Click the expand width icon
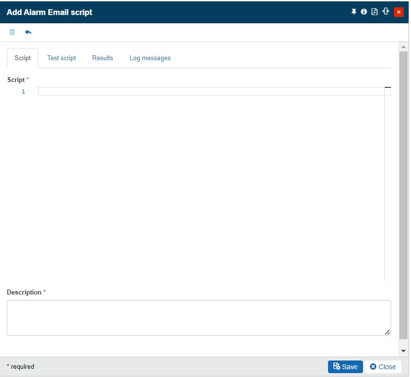 386,11
